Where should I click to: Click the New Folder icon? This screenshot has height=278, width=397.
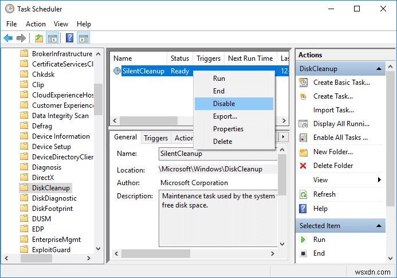(303, 152)
